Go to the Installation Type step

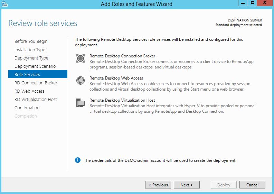click(30, 50)
